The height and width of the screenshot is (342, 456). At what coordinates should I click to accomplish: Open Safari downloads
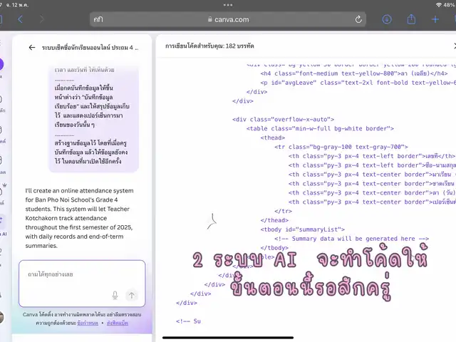387,19
